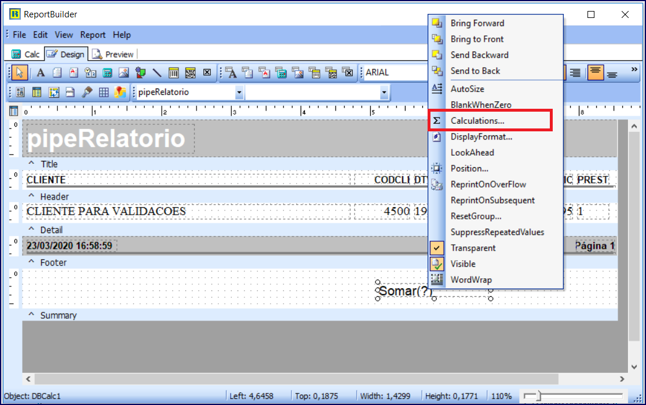Open the ARIAL font name box

pos(396,72)
